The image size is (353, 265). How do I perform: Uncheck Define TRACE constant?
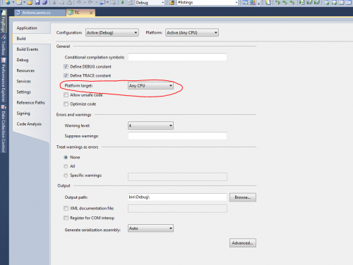coord(66,75)
